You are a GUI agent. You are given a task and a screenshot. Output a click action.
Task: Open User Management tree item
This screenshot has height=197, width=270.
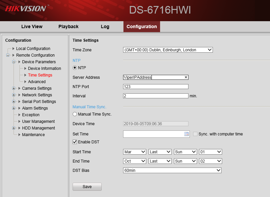(38, 122)
